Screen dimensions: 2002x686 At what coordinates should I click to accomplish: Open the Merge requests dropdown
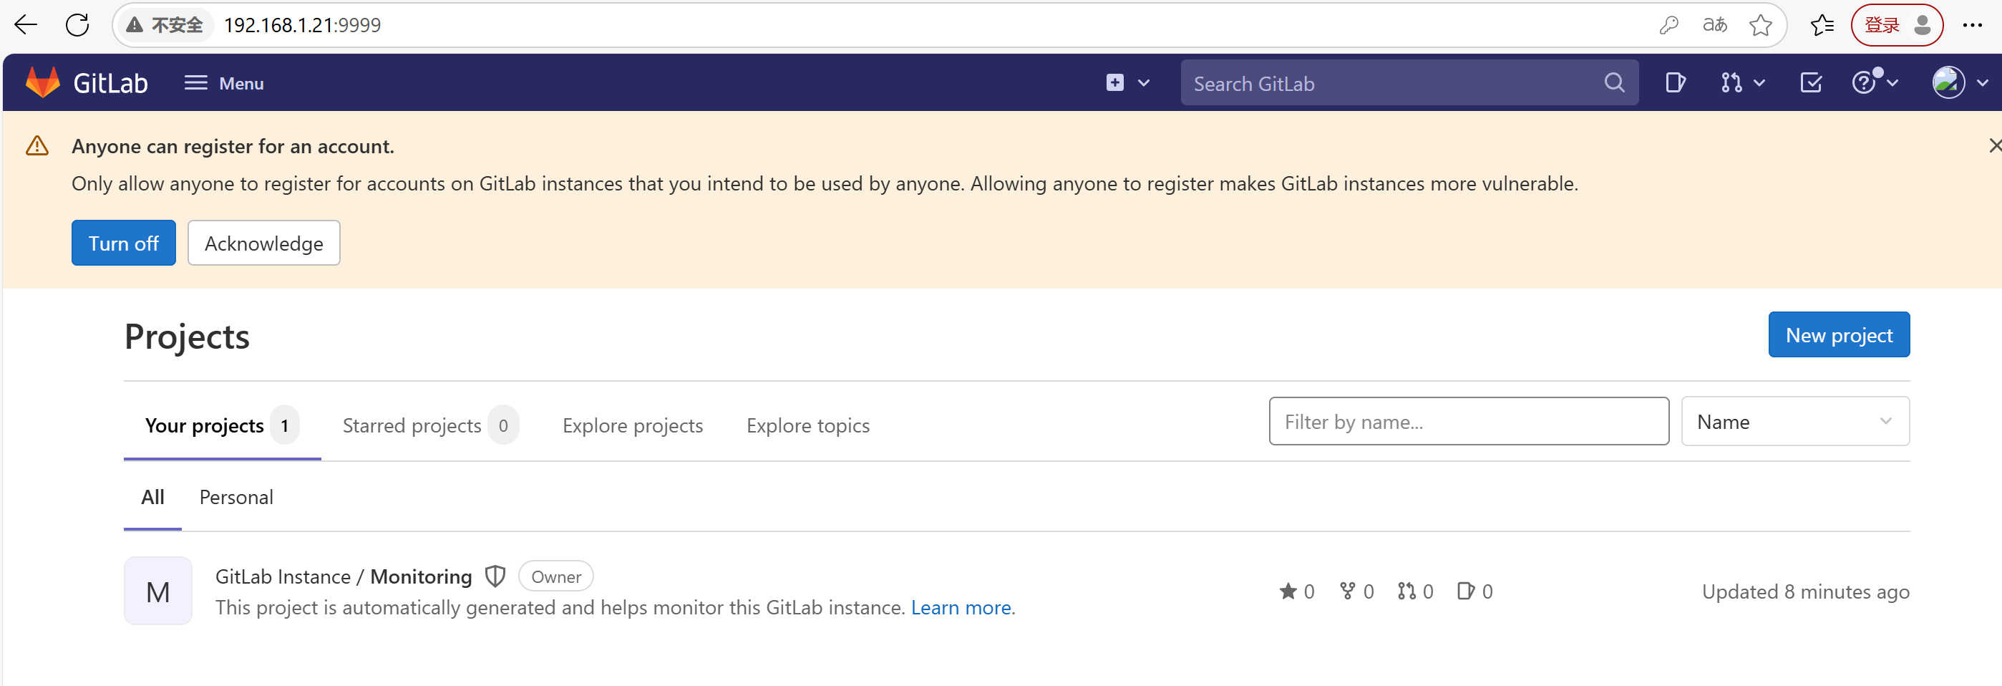1741,83
